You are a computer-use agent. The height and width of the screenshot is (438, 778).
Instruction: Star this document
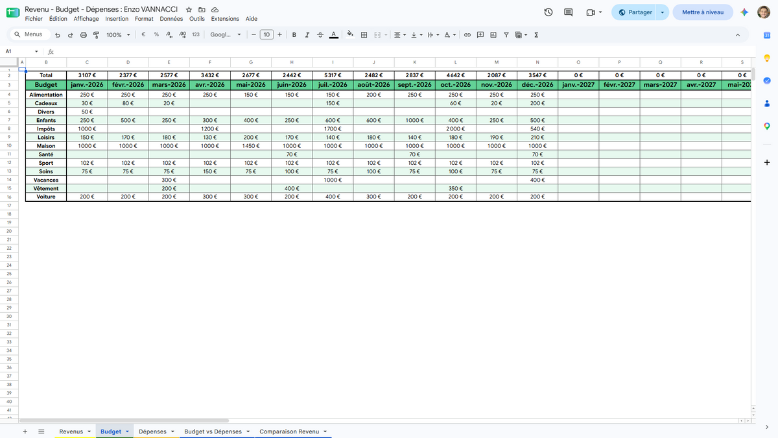tap(189, 10)
